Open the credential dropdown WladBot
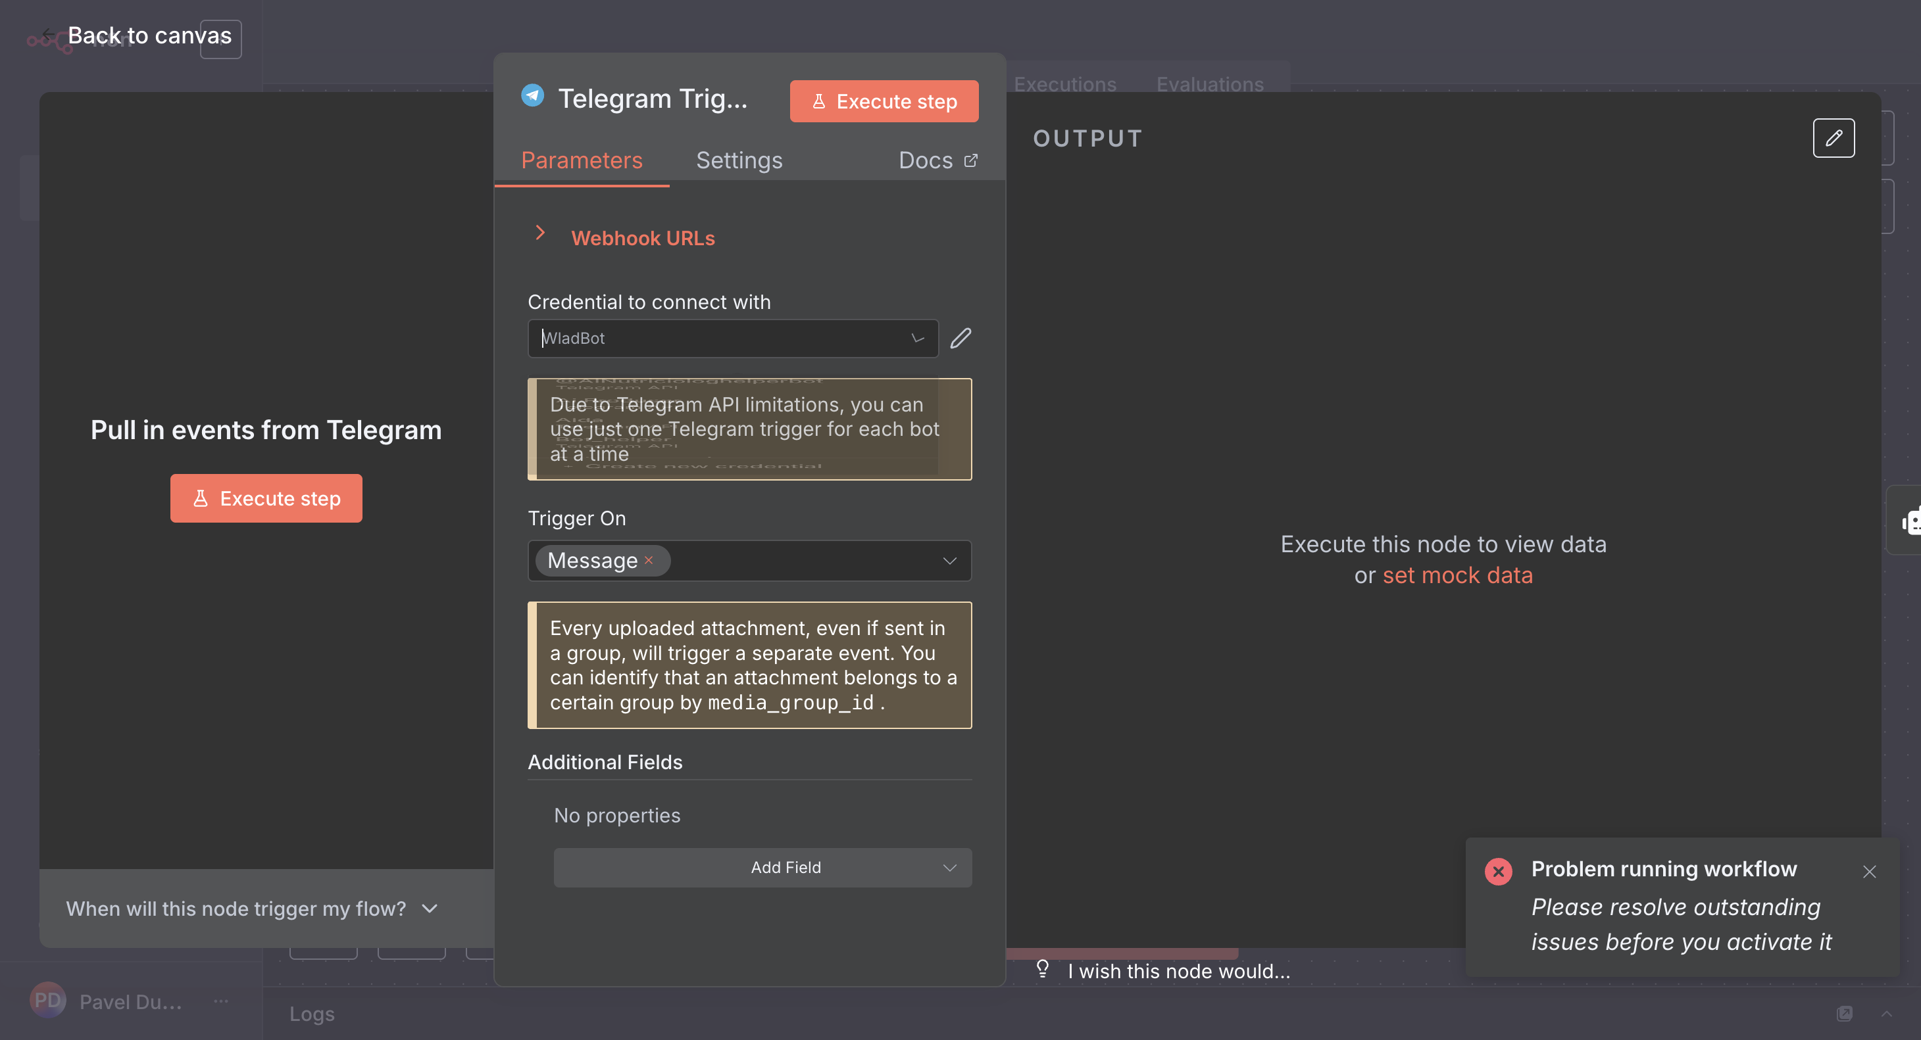1921x1040 pixels. click(x=732, y=338)
